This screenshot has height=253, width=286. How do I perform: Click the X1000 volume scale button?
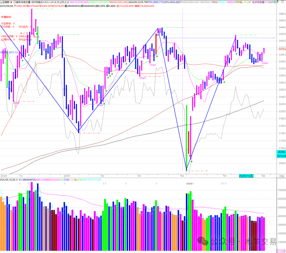[281, 251]
